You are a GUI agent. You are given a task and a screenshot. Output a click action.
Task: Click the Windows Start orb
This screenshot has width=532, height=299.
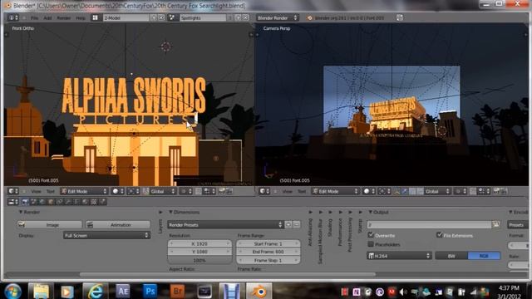(13, 292)
